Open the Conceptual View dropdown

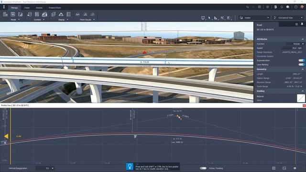[x=288, y=18]
